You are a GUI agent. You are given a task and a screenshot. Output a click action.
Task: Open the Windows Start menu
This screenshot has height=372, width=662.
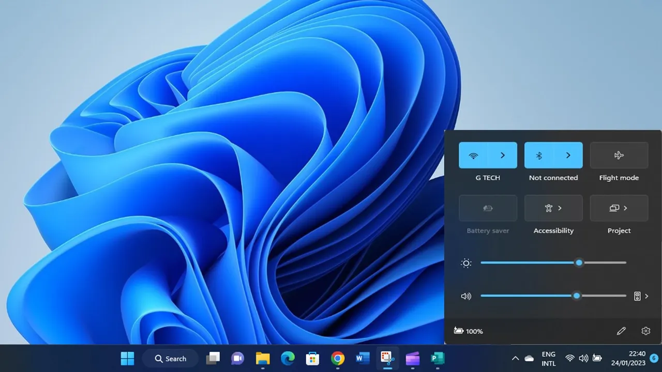[x=127, y=359]
